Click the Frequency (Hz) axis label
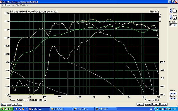The image size is (178, 111). click(151, 100)
